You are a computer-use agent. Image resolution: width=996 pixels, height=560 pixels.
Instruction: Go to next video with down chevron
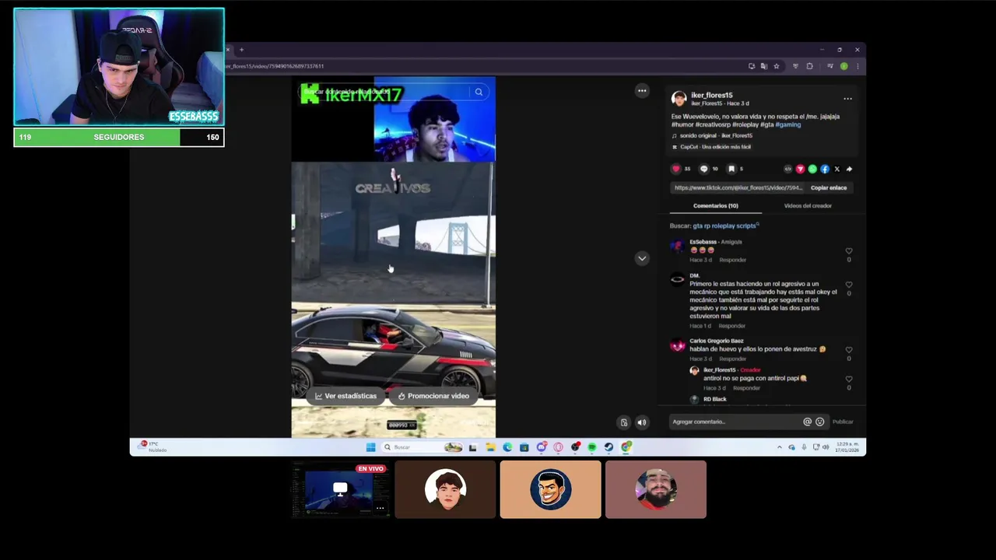click(x=642, y=258)
